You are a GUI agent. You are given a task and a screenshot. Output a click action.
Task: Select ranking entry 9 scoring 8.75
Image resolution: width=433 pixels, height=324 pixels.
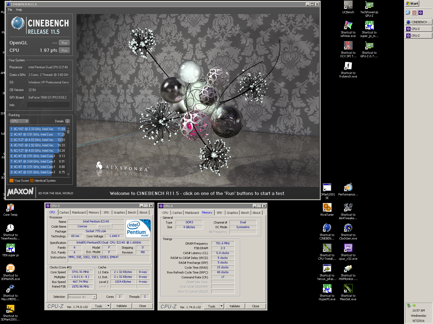(38, 172)
